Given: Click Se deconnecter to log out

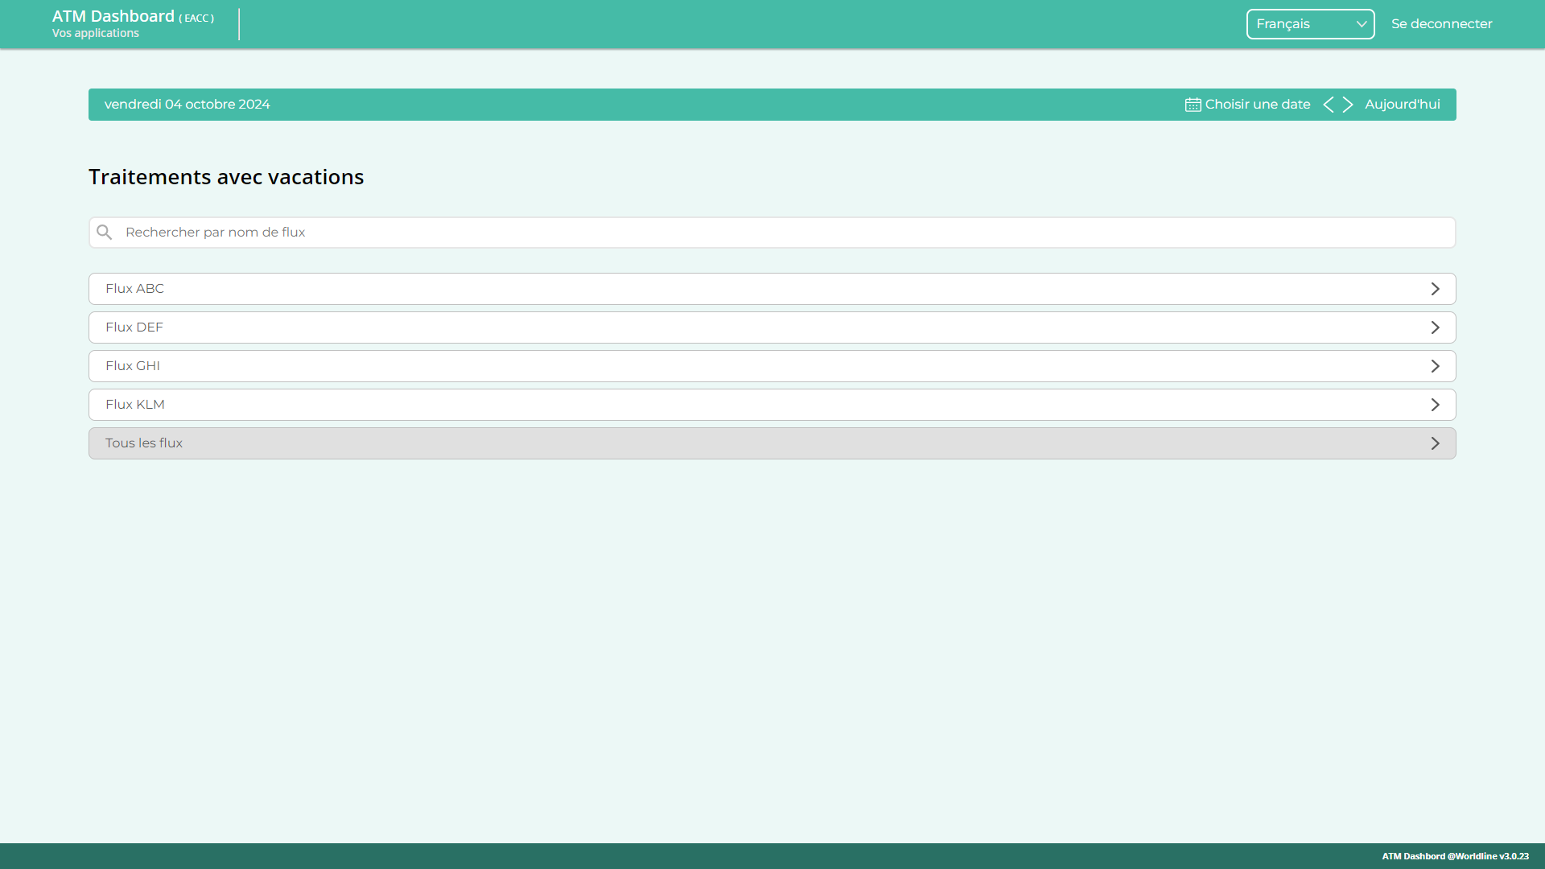Looking at the screenshot, I should coord(1441,24).
